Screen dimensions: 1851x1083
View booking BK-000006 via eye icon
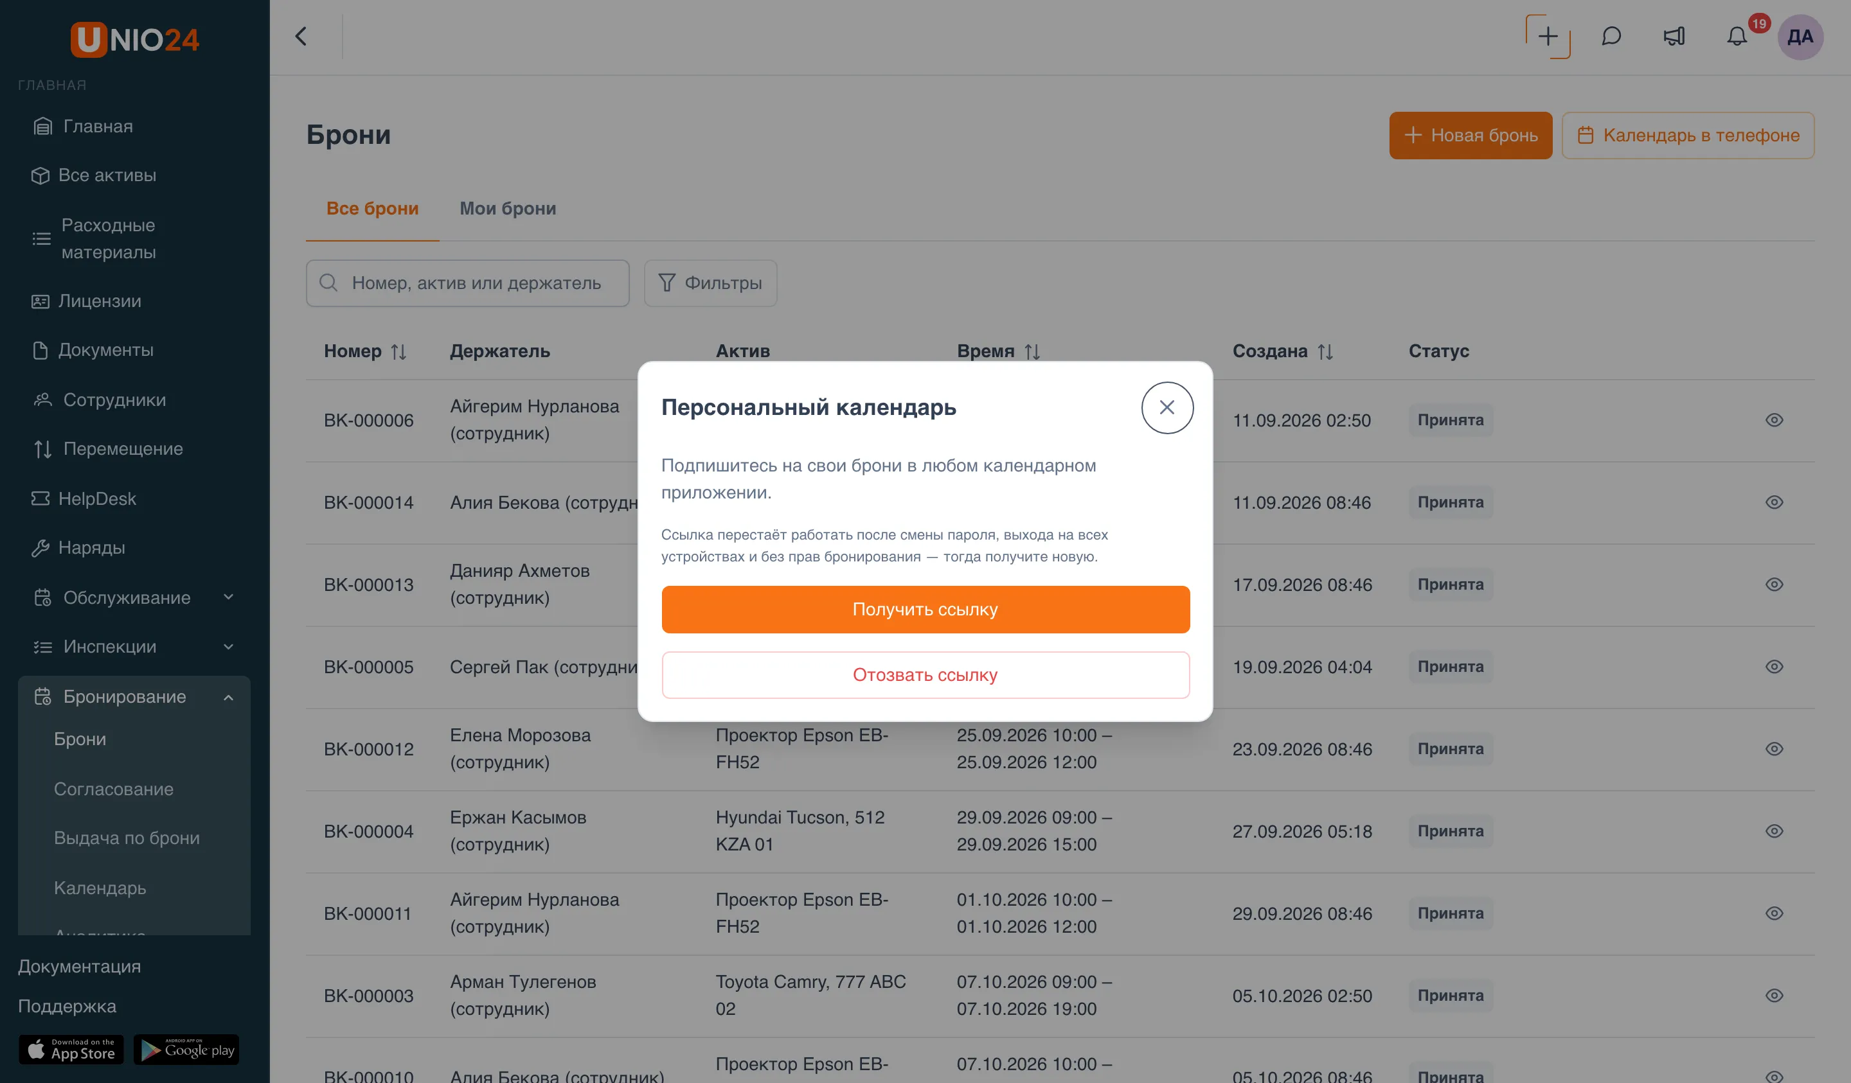pos(1774,420)
